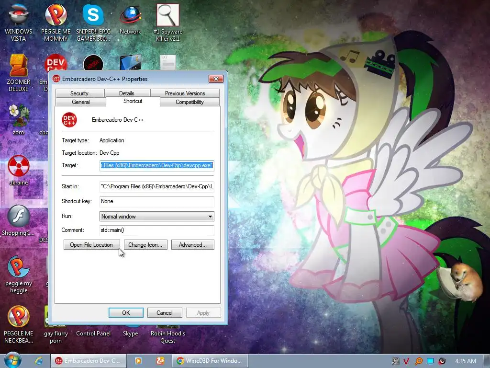
Task: Click the Open File Location button
Action: (x=91, y=245)
